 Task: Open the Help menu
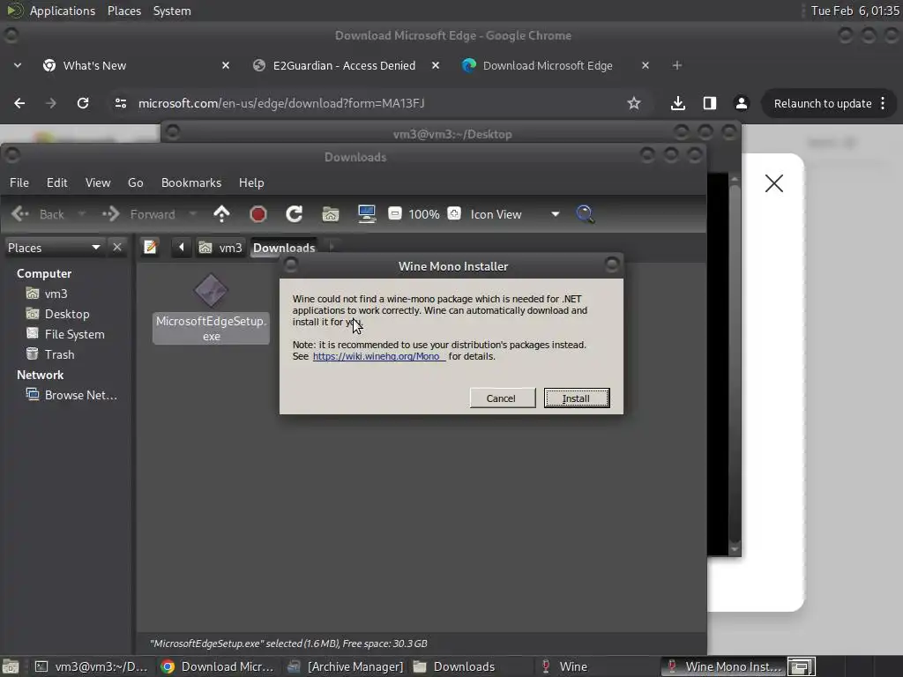251,182
